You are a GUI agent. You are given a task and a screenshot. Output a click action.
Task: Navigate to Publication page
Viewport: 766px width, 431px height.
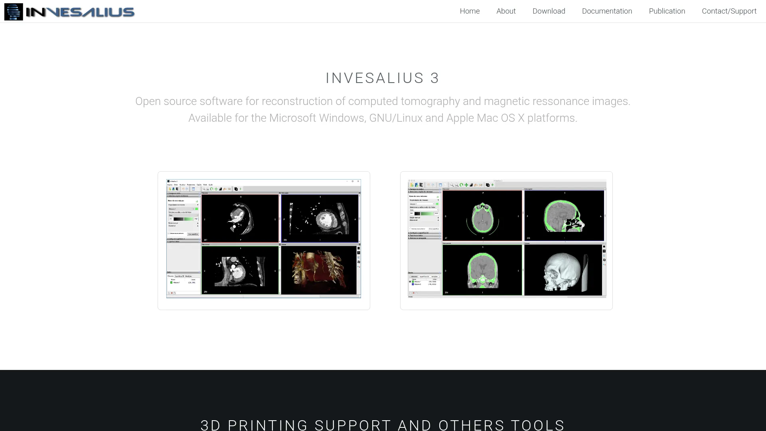click(x=667, y=11)
